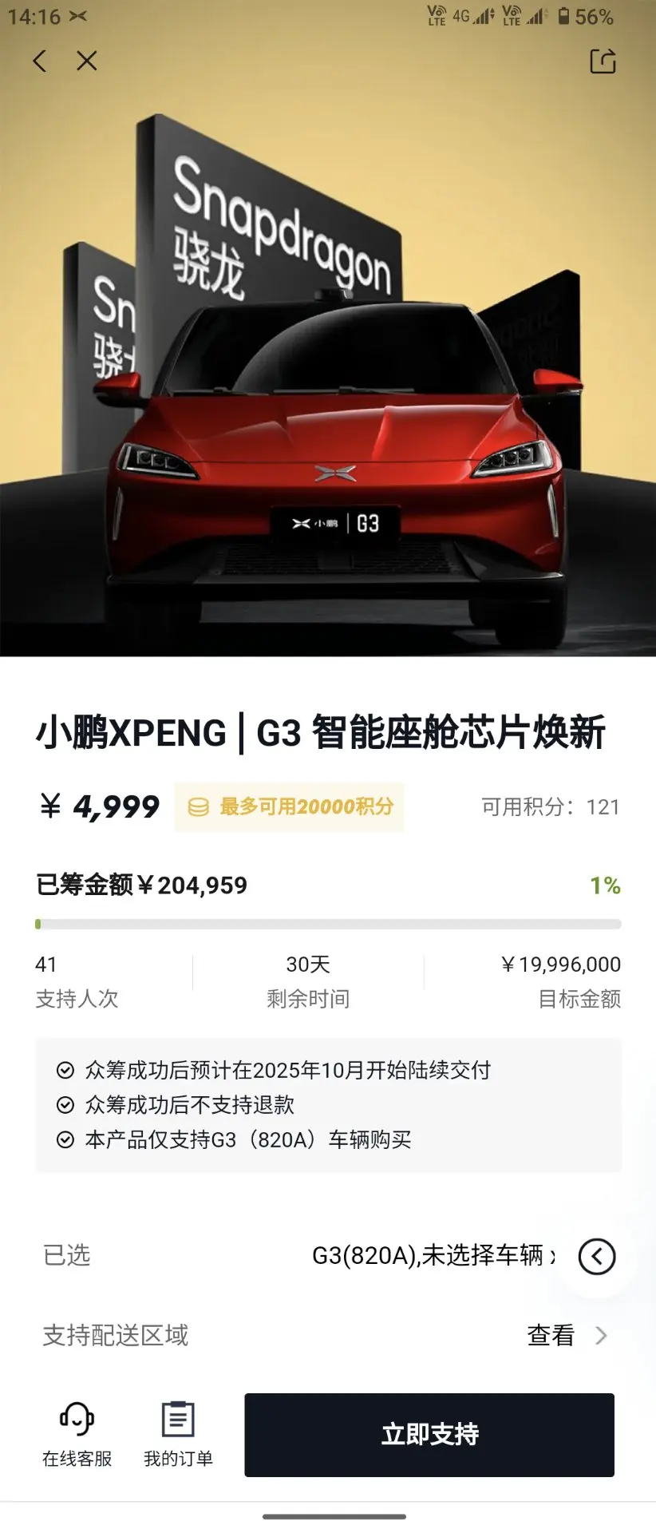This screenshot has height=1533, width=656.
Task: Tap the points coin icon badge
Action: point(198,807)
